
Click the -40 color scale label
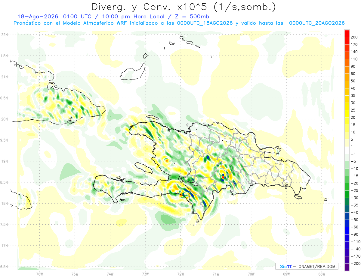click(354, 213)
